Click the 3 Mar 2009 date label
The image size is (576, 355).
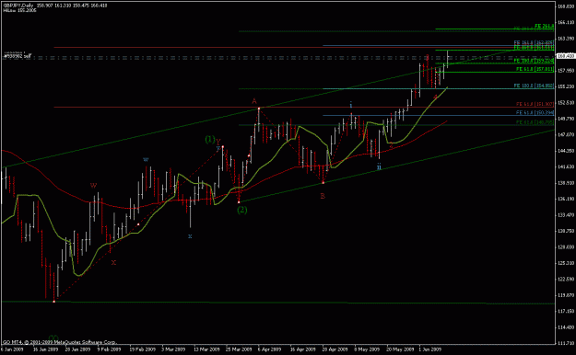[173, 349]
